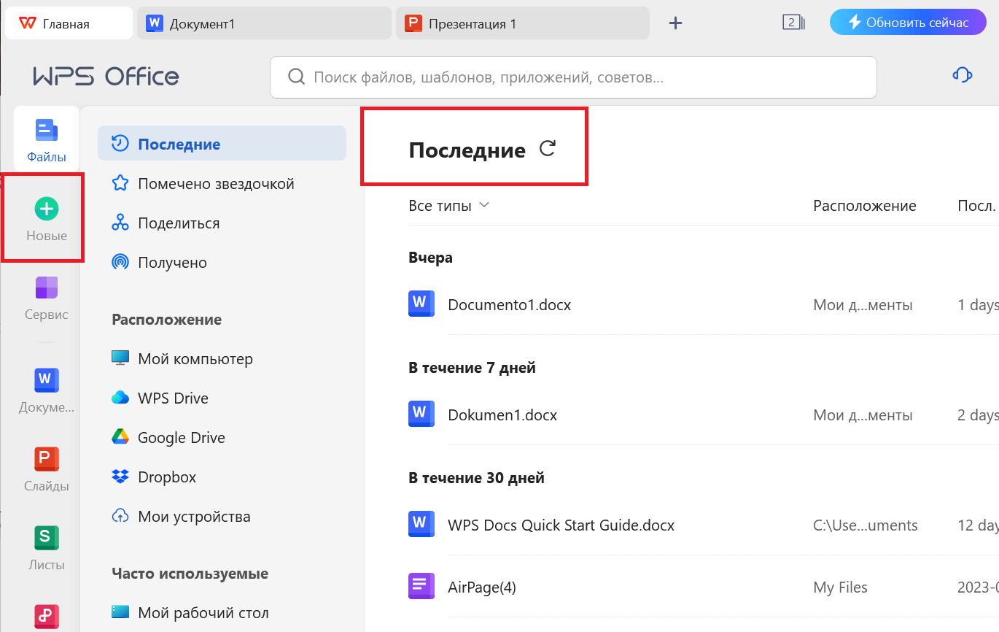Open the headset support icon
999x632 pixels.
[962, 74]
